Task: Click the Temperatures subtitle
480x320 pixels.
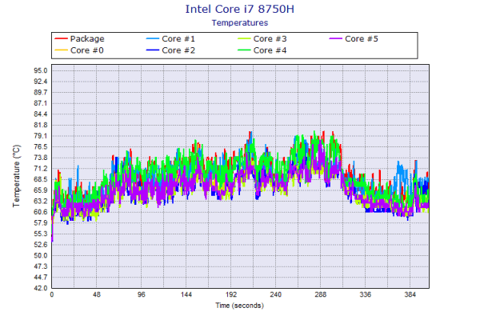Action: pyautogui.click(x=240, y=23)
